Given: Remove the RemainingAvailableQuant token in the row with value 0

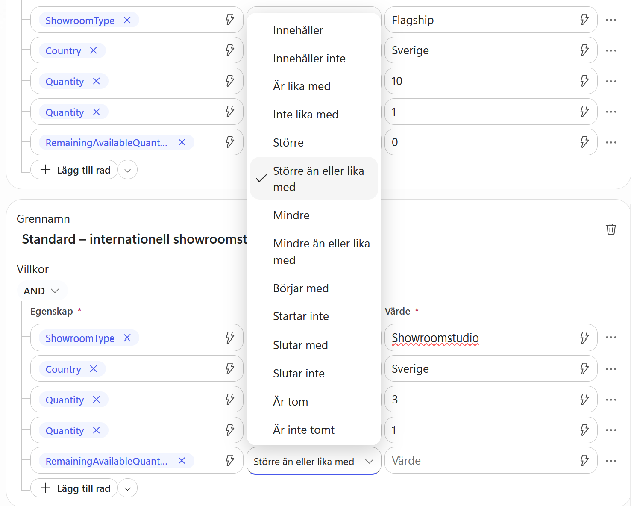Looking at the screenshot, I should coord(182,142).
